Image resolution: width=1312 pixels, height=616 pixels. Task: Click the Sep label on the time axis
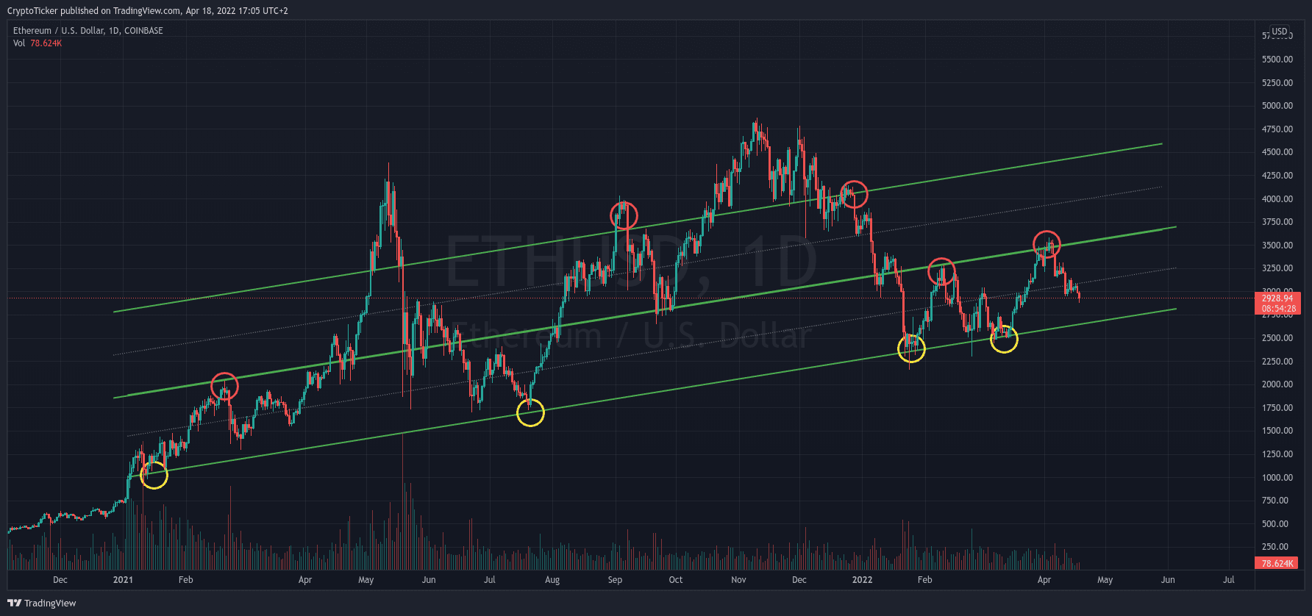click(615, 580)
